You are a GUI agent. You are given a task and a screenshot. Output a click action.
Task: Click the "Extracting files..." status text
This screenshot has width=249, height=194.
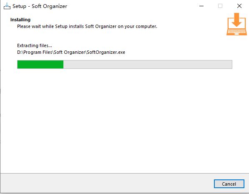[x=35, y=45]
